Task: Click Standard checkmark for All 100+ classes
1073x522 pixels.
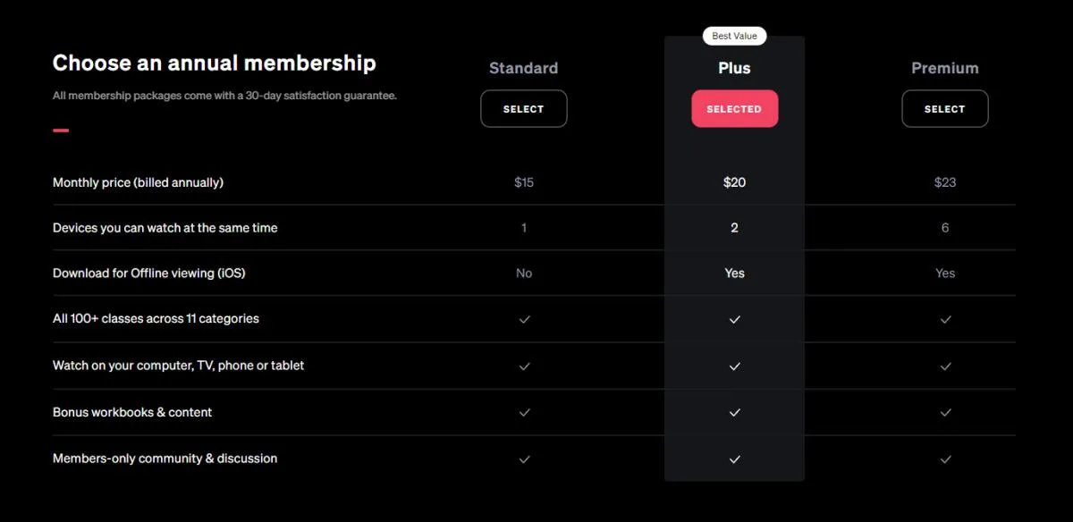Action: [x=525, y=319]
